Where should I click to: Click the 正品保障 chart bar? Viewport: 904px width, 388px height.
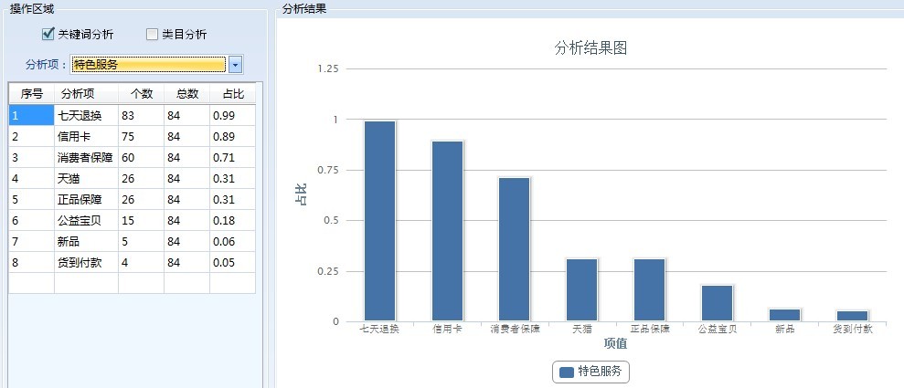tap(649, 290)
